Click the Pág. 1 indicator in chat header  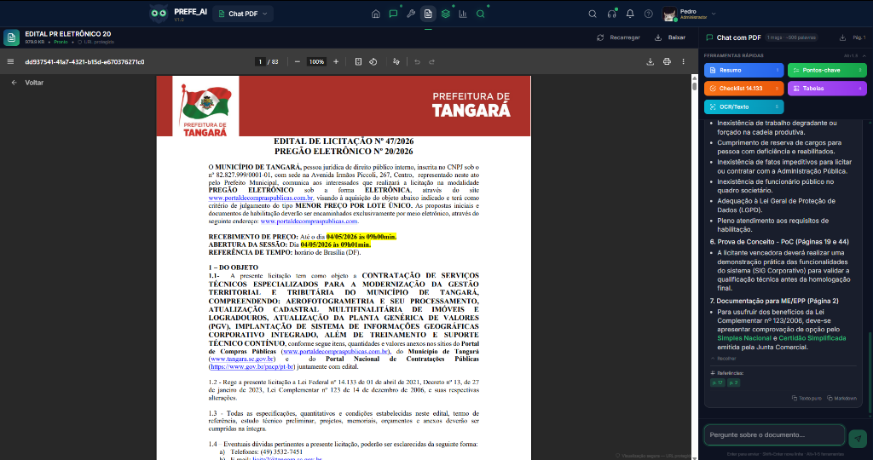pyautogui.click(x=859, y=37)
